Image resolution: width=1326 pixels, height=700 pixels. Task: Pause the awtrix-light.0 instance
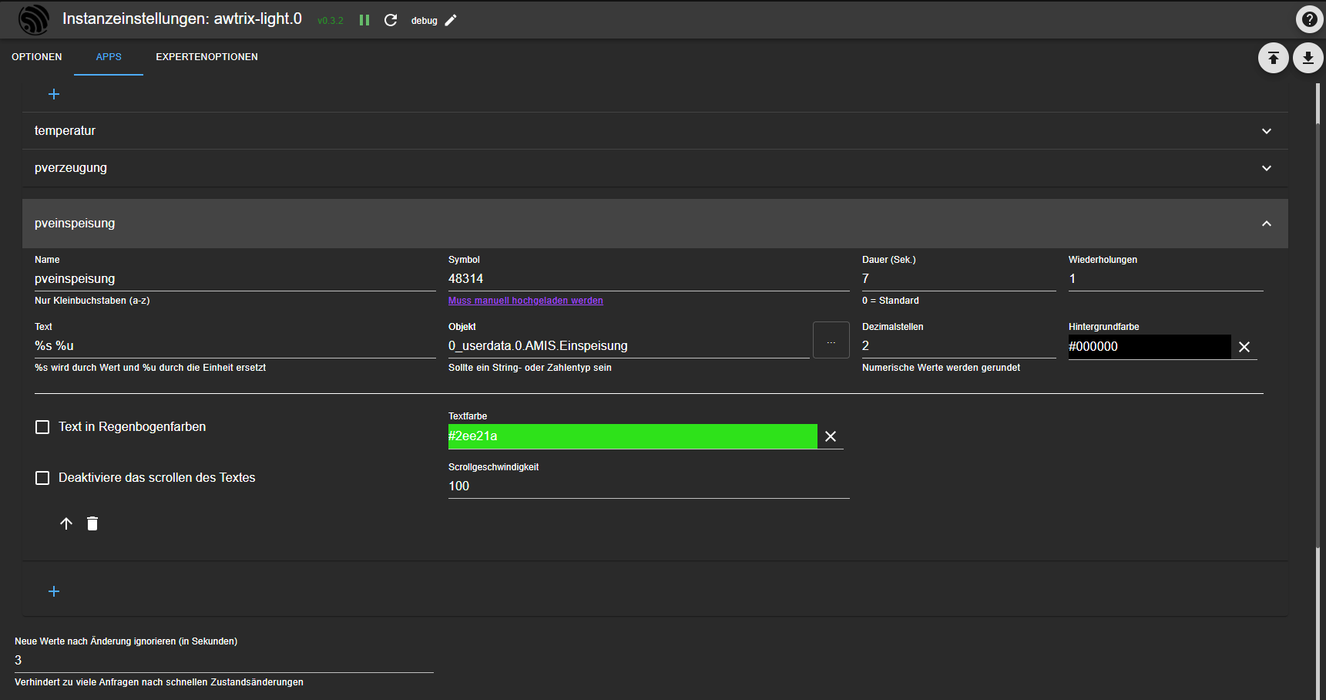pos(364,20)
